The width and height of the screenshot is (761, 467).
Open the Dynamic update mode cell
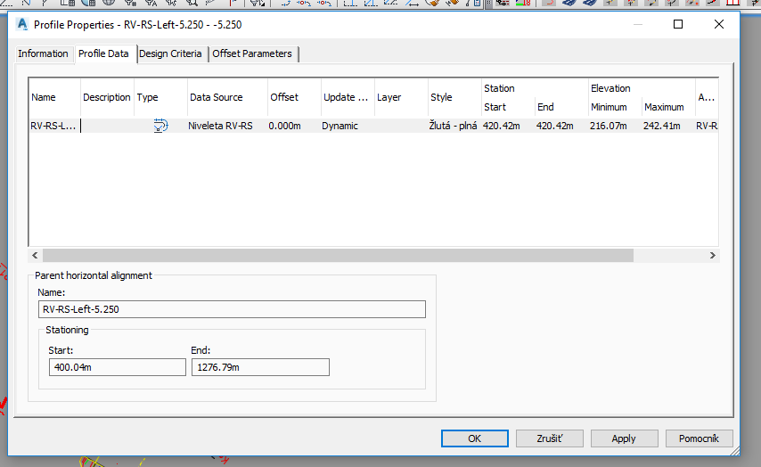(x=348, y=126)
